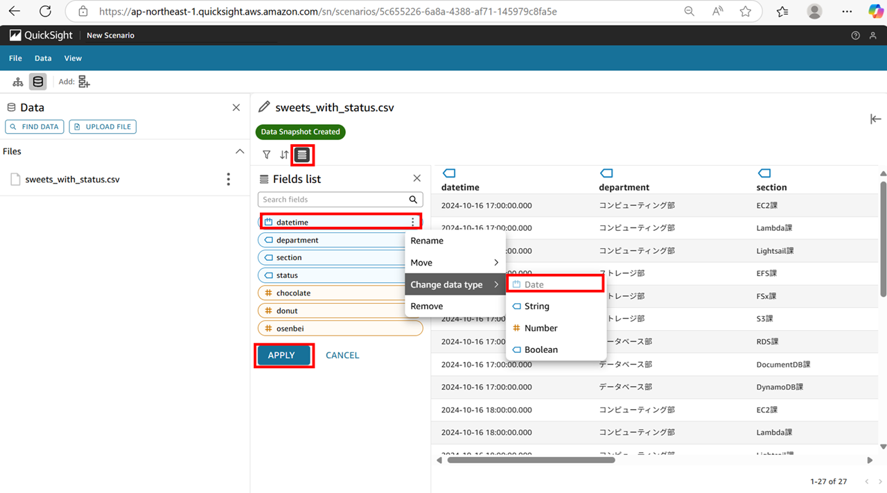Toggle the fields list icon
Viewport: 887px width, 493px height.
click(x=302, y=155)
